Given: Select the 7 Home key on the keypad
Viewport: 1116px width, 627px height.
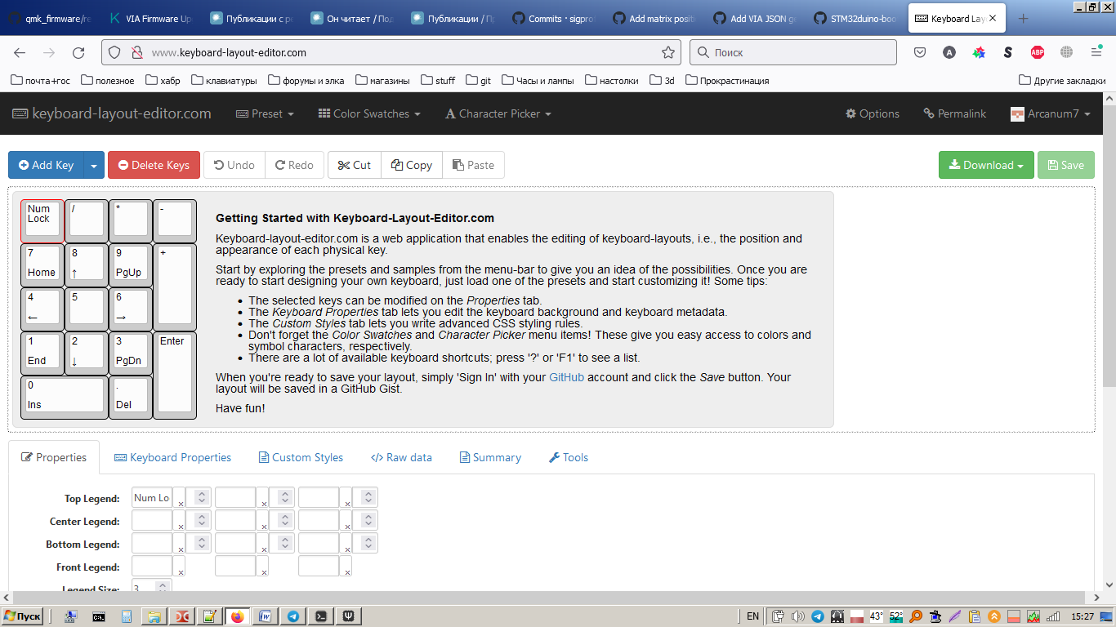Looking at the screenshot, I should 42,265.
